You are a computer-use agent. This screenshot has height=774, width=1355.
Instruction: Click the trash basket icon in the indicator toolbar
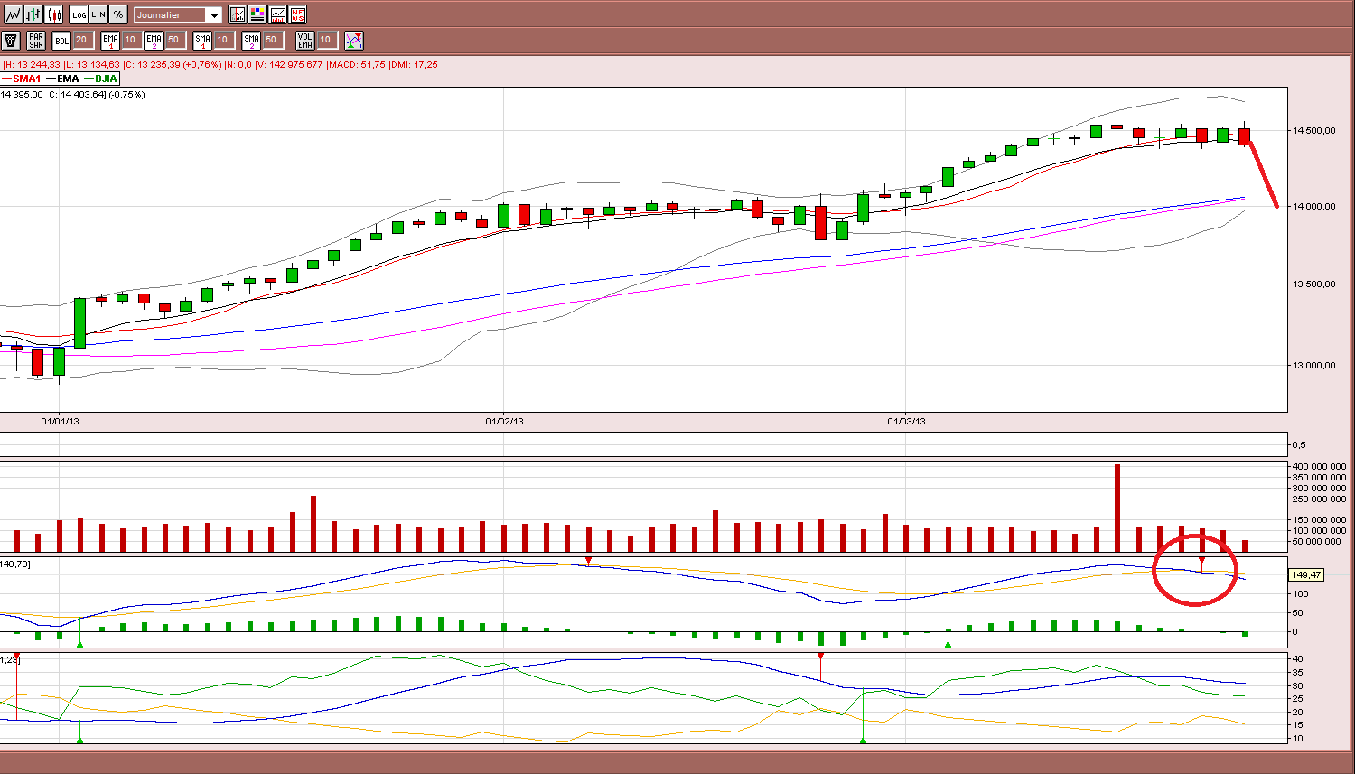(x=11, y=40)
